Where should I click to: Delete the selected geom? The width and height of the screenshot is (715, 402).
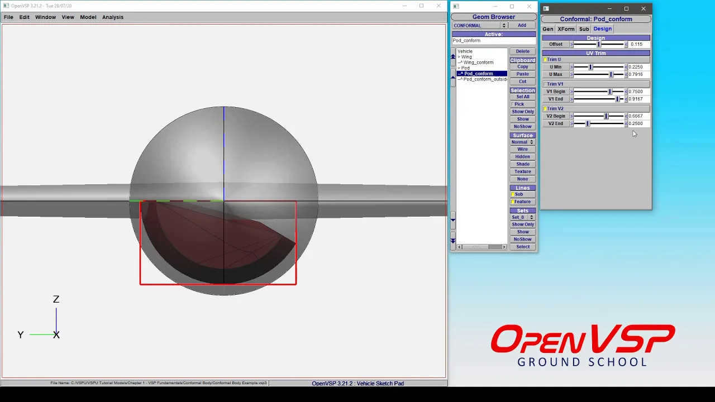(523, 51)
